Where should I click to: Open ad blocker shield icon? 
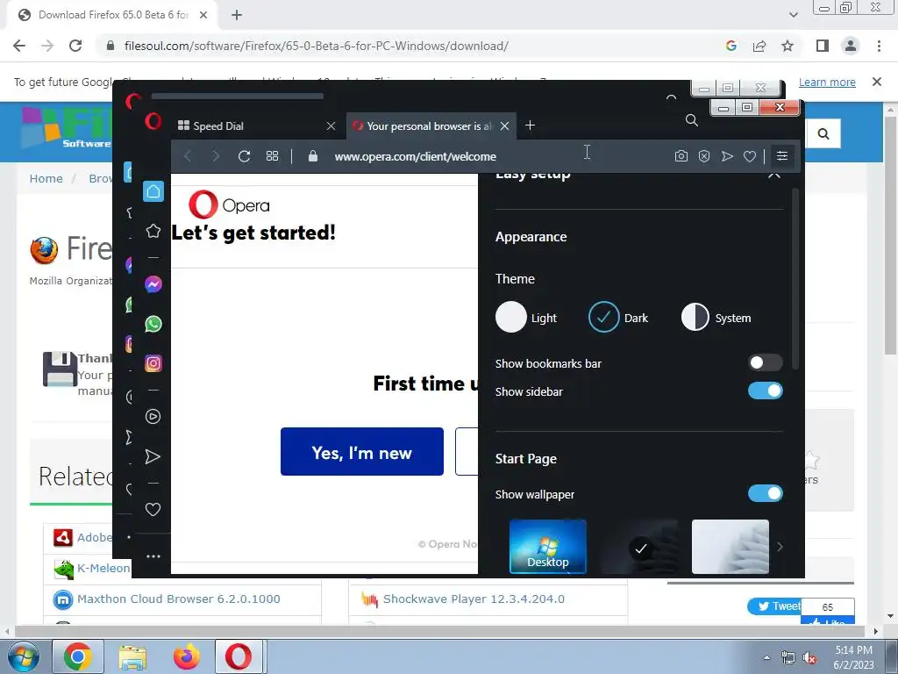(704, 156)
